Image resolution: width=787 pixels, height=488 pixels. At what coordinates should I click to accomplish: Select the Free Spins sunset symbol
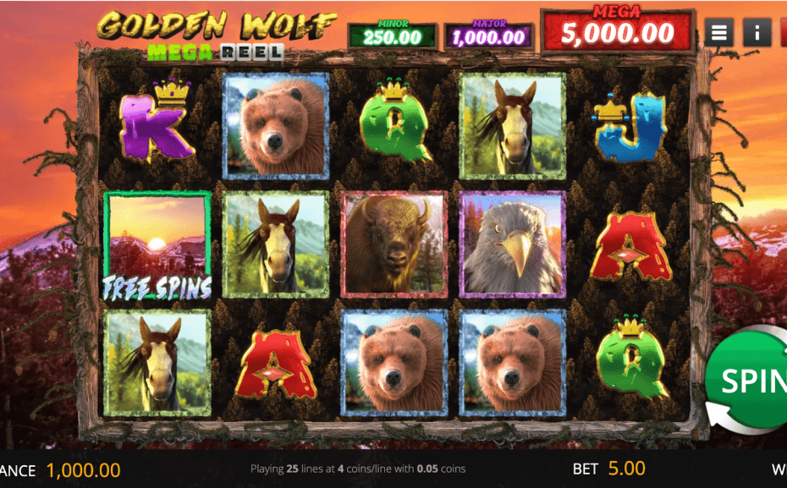(x=157, y=245)
